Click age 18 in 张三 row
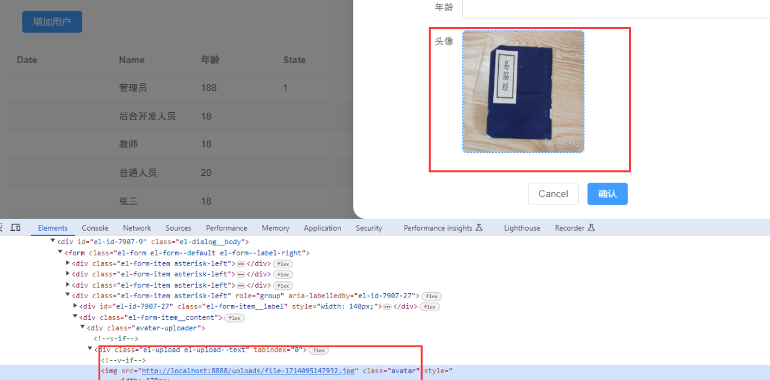 click(x=206, y=201)
